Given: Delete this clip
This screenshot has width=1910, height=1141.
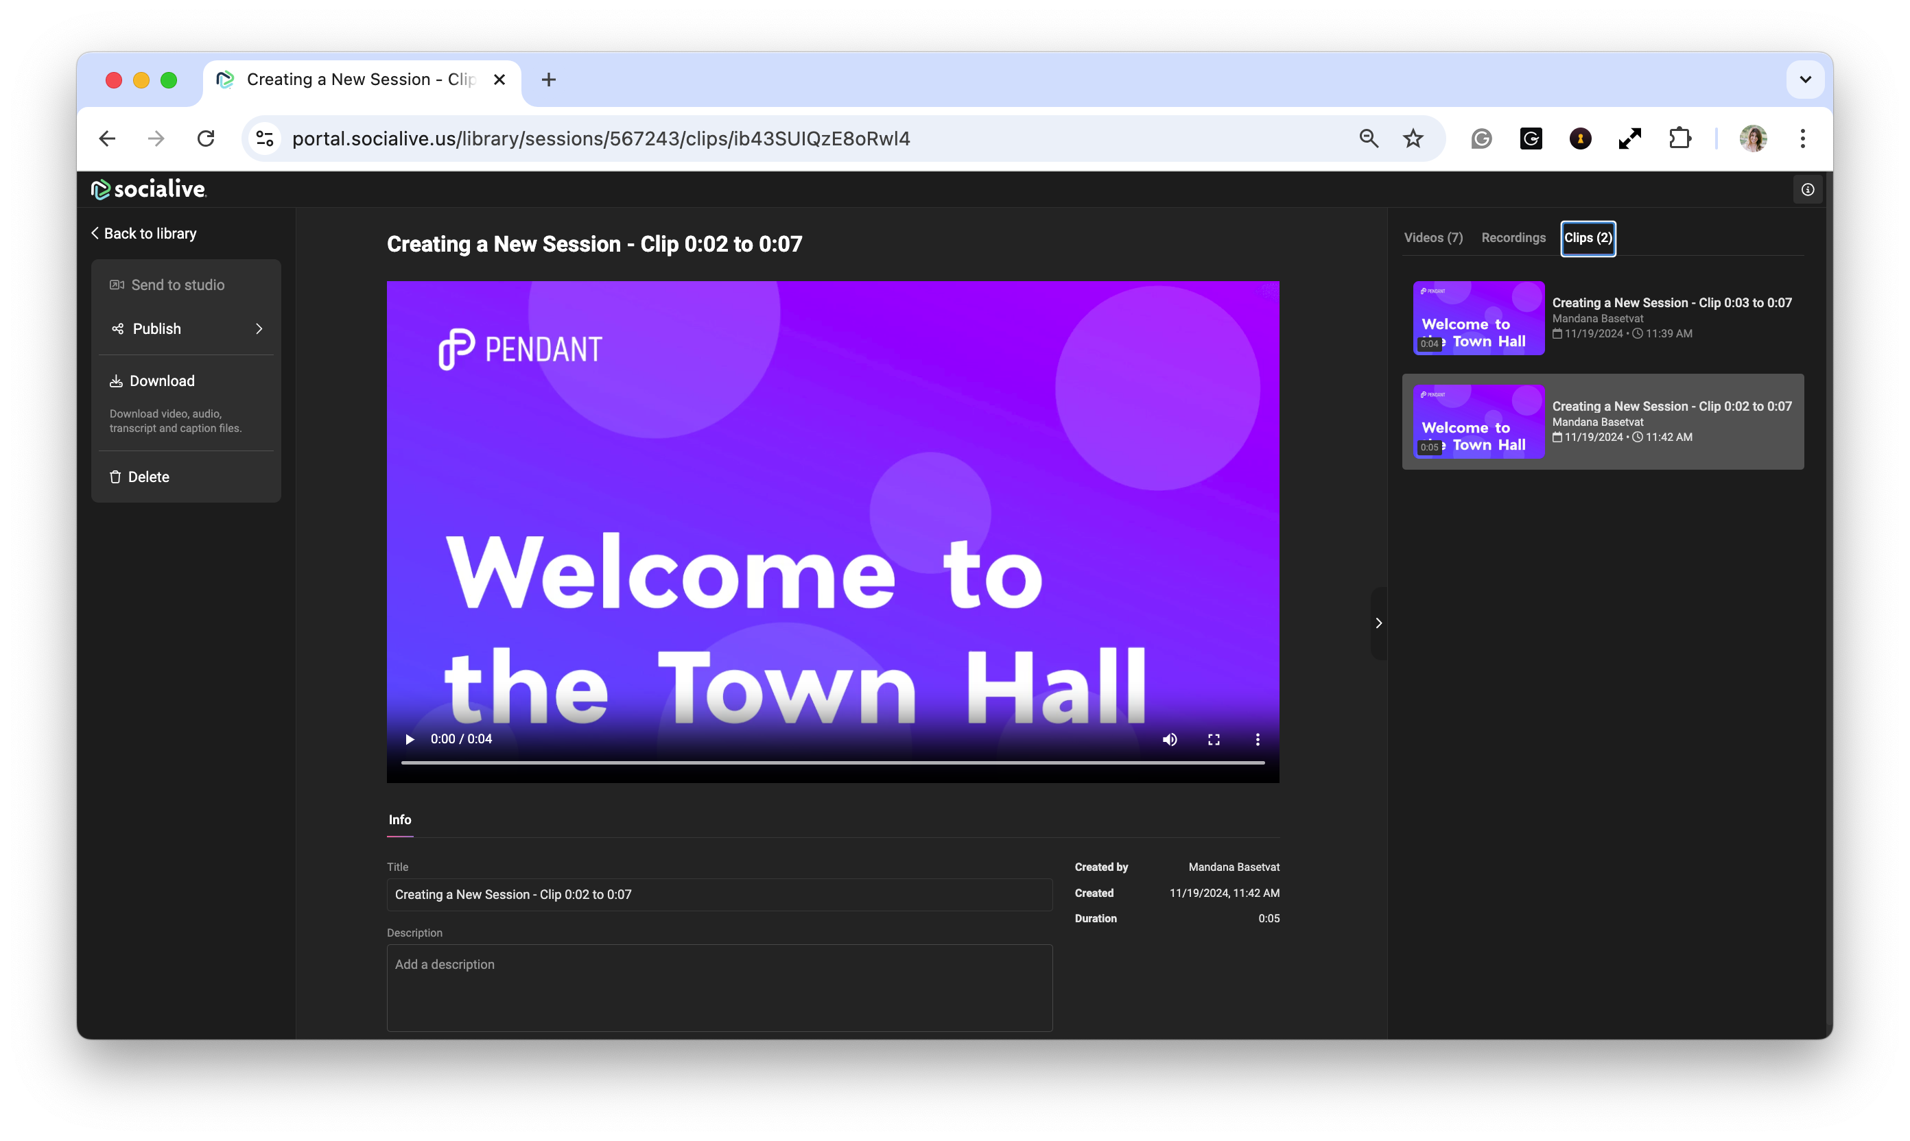Looking at the screenshot, I should click(x=148, y=477).
